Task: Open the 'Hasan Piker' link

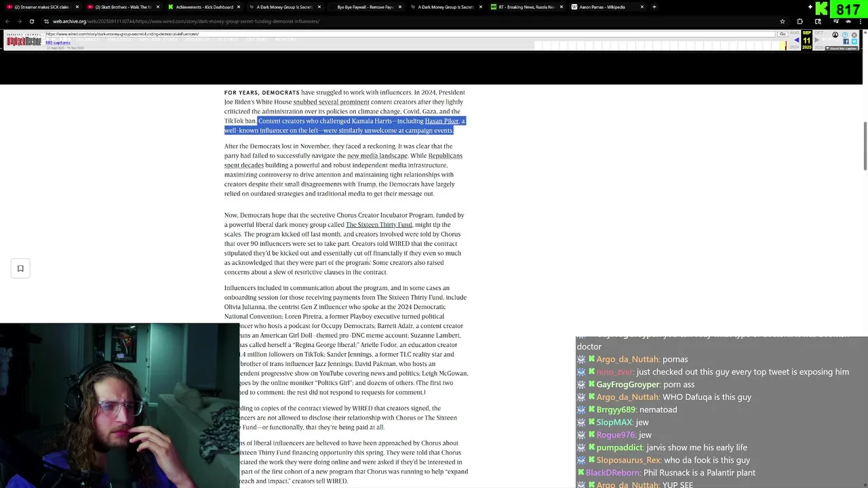Action: [441, 121]
